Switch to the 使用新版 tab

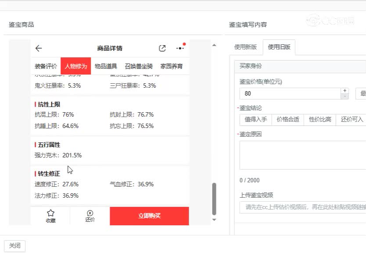pyautogui.click(x=246, y=47)
